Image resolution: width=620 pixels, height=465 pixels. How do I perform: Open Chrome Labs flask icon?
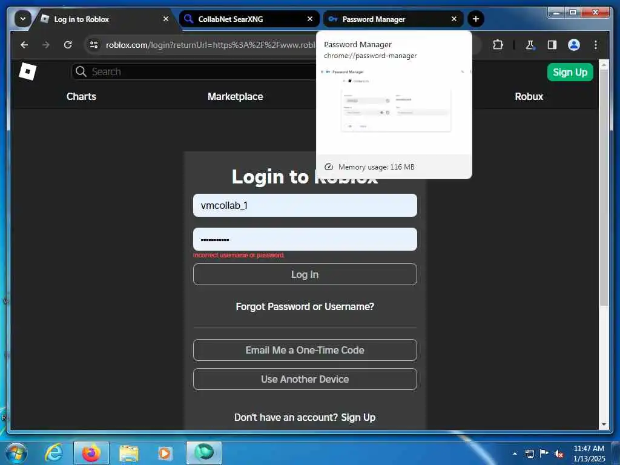[x=530, y=45]
